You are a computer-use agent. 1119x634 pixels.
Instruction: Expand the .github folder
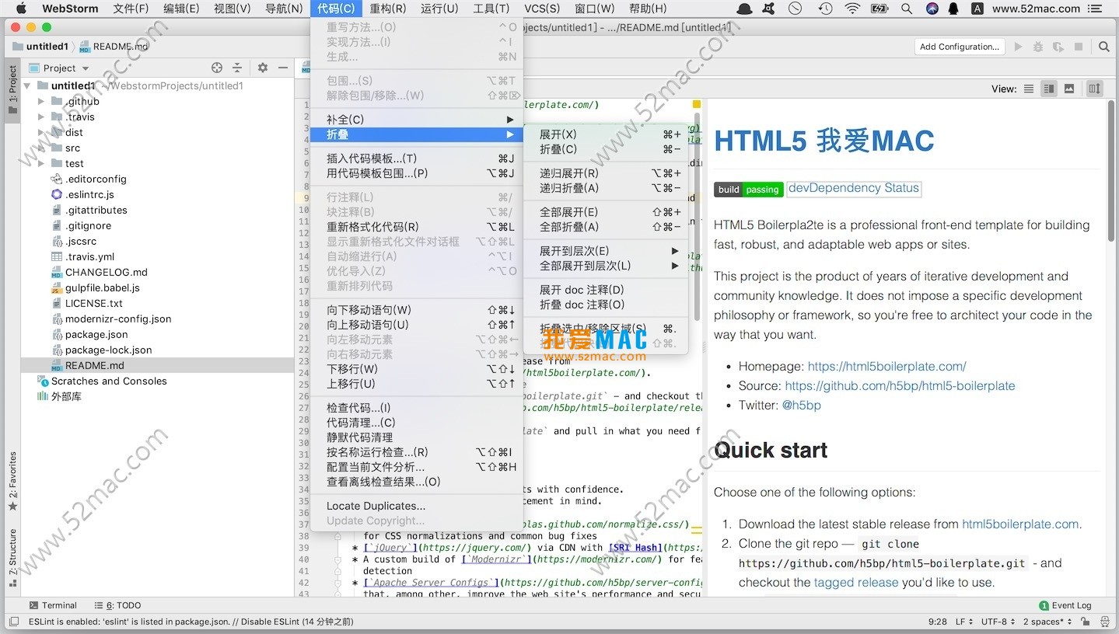tap(42, 101)
